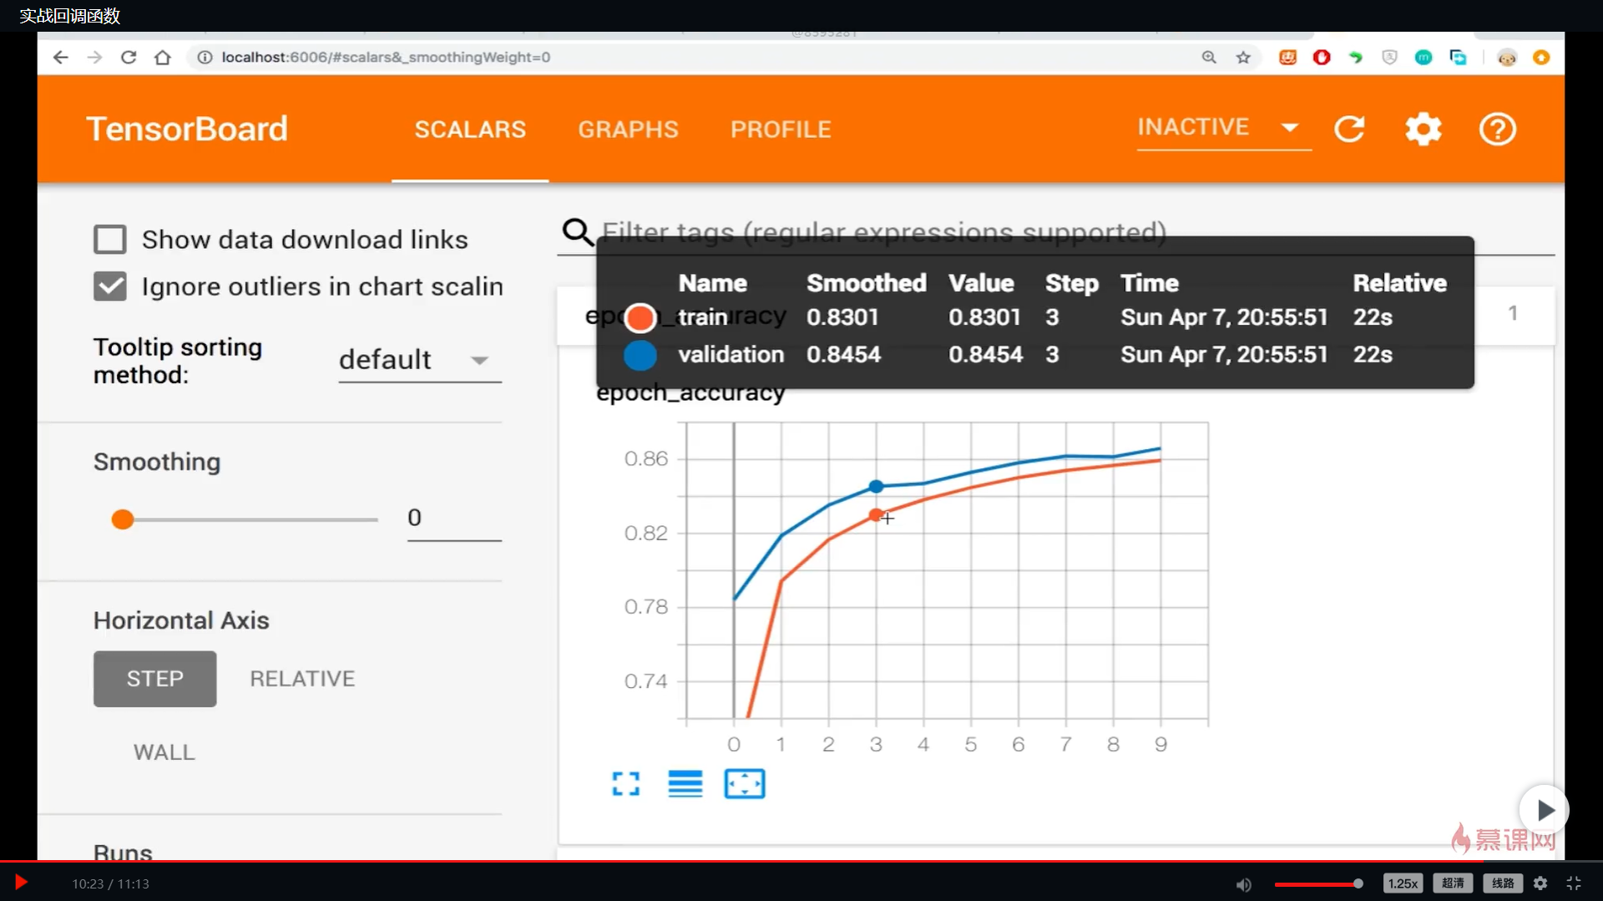Switch to SCALARS tab

tap(470, 129)
